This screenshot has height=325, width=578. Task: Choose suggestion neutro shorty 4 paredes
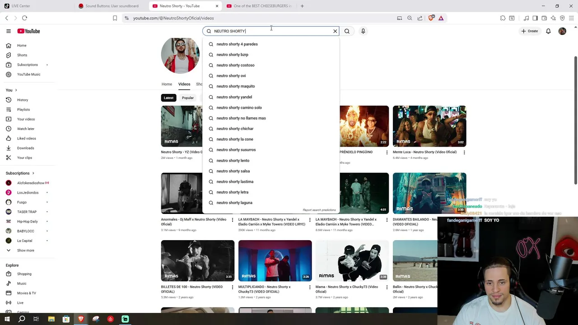[271, 44]
